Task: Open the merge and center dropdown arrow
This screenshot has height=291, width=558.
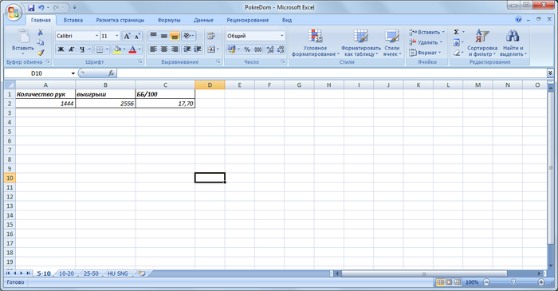Action: tap(218, 49)
